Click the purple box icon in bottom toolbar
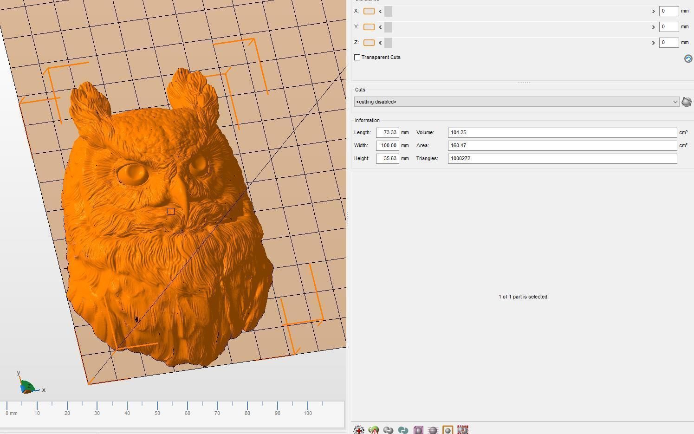 [418, 430]
